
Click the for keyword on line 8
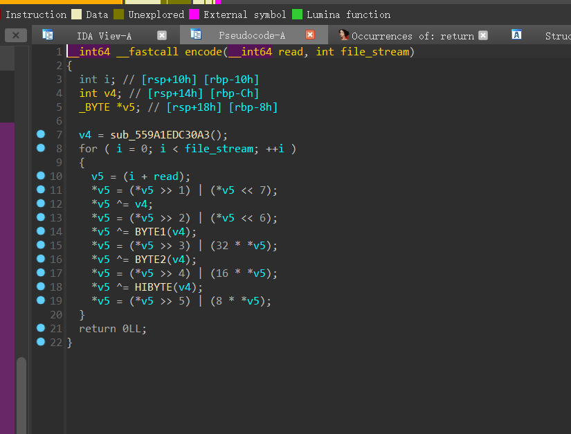tap(88, 149)
